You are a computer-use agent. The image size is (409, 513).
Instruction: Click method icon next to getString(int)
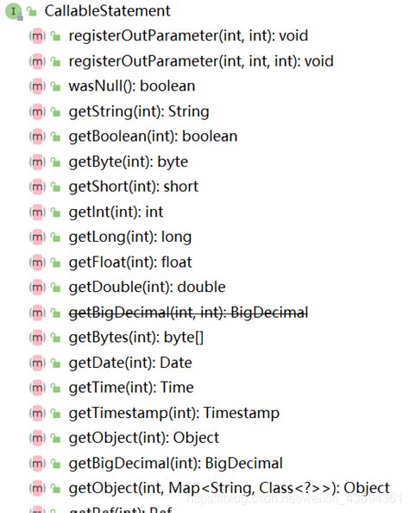(x=37, y=111)
